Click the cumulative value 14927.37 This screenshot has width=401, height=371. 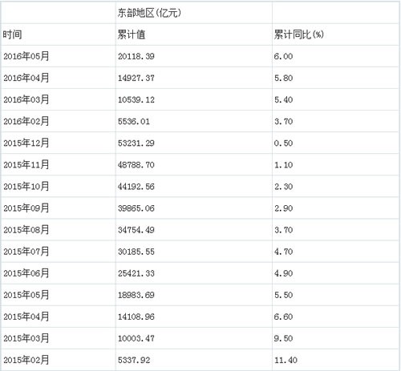coord(136,78)
